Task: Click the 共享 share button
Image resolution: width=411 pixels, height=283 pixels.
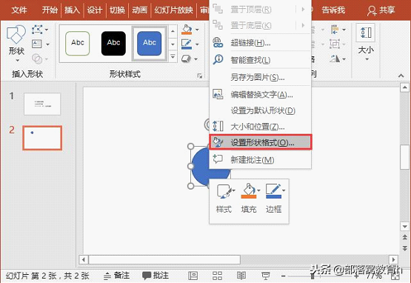Action: [381, 10]
